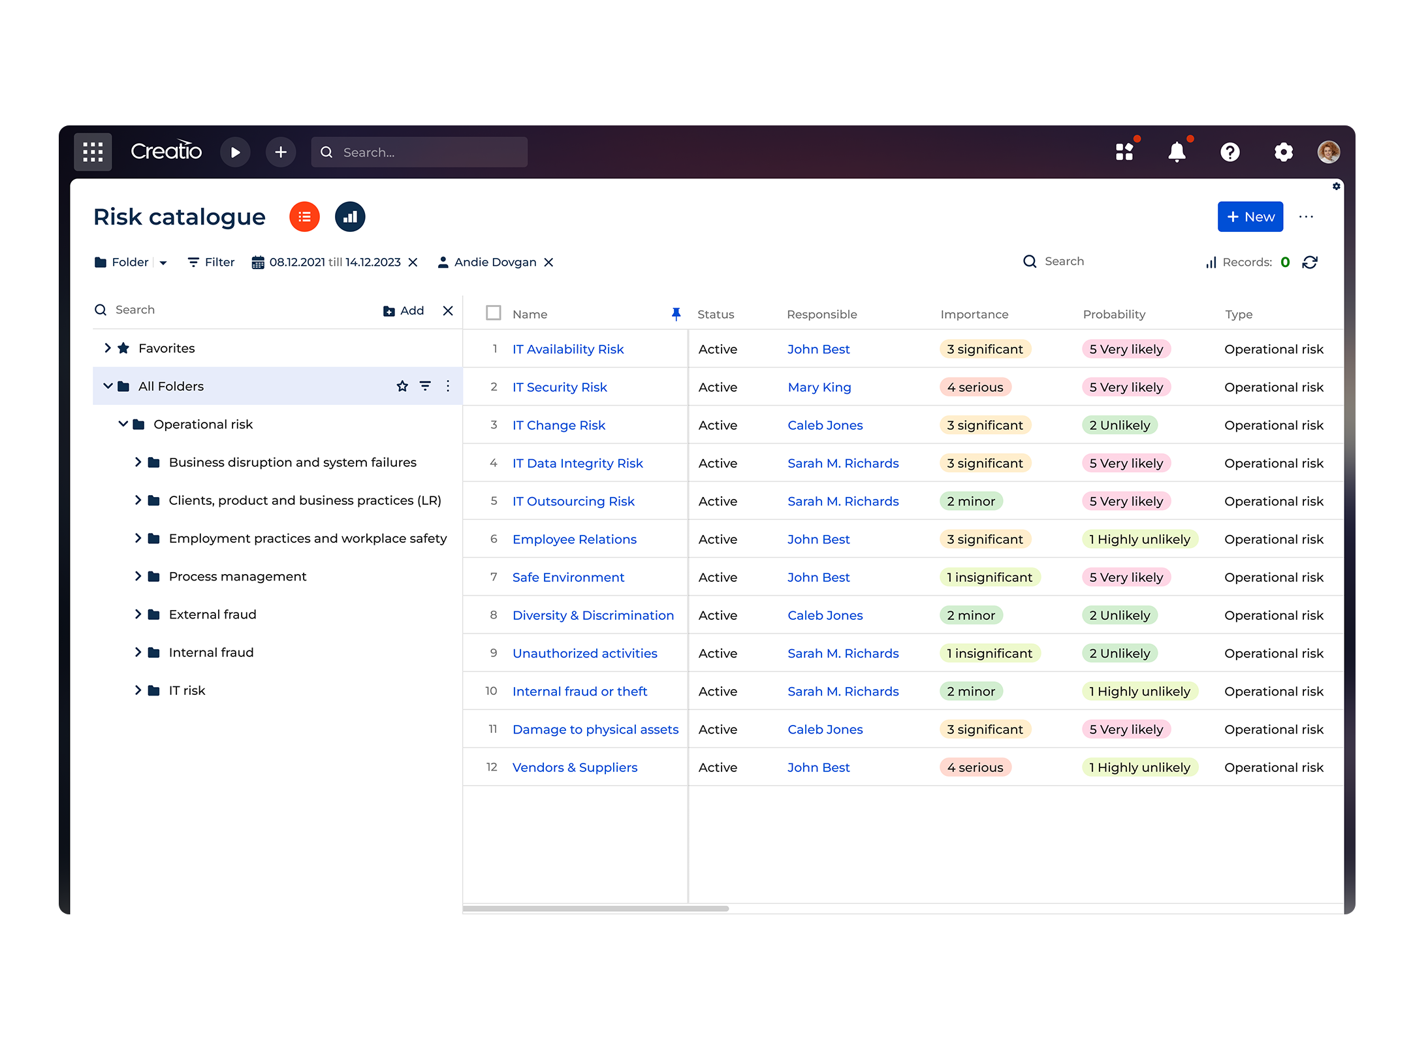The image size is (1413, 1045).
Task: Open the global add menu with plus icon
Action: tap(281, 152)
